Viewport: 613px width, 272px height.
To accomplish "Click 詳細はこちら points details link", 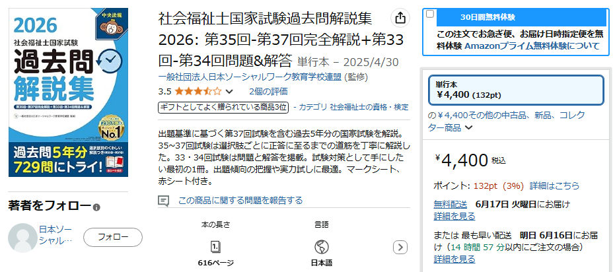I will 554,186.
